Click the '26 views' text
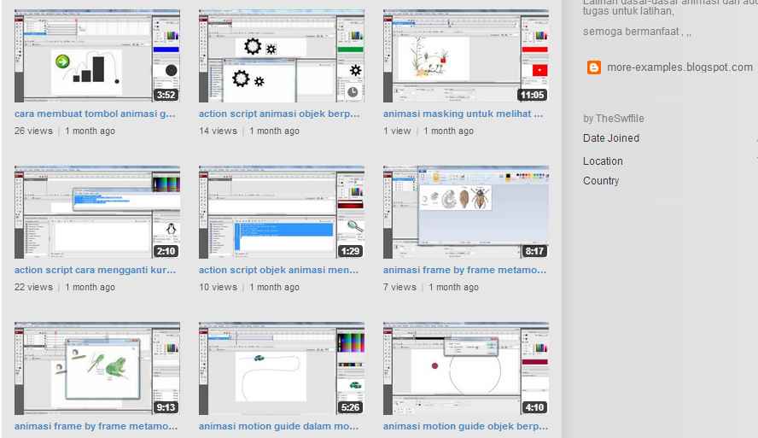758x438 pixels. [x=33, y=131]
